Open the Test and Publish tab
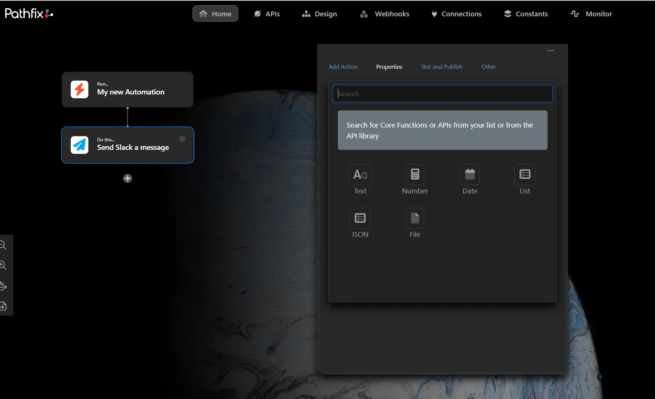This screenshot has height=399, width=655. 442,67
